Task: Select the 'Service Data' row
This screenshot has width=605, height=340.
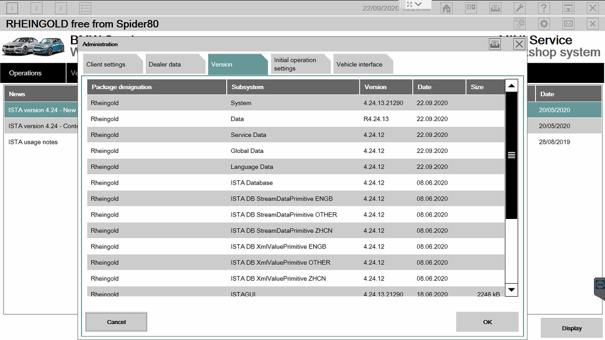Action: point(296,135)
